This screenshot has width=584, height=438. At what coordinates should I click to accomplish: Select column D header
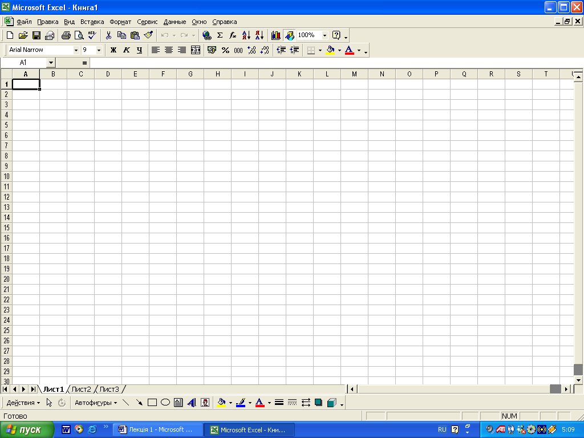[108, 74]
